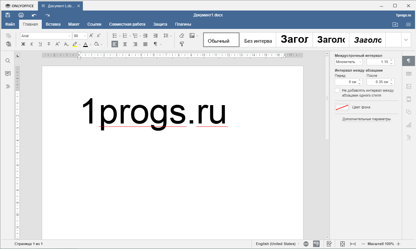Screen dimensions: 416x249
Task: Zoom out with the minus button
Action: [363, 244]
